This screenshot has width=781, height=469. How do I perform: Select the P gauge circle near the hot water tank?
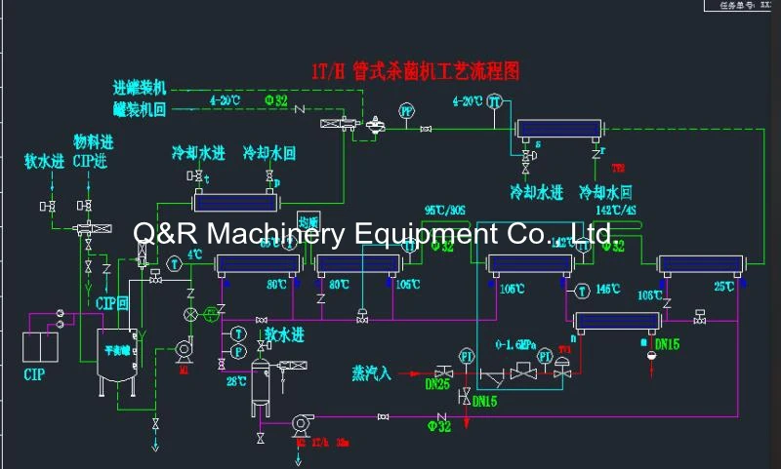(x=238, y=352)
